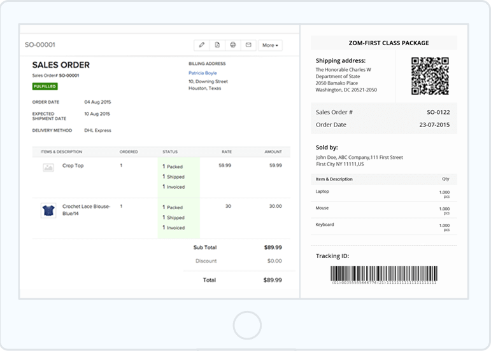The width and height of the screenshot is (491, 351).
Task: Click the 23-07-2015 order date
Action: tap(434, 125)
